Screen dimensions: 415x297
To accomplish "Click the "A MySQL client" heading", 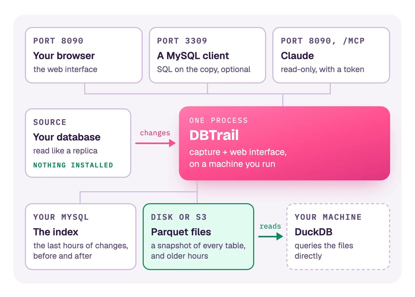I will click(x=193, y=56).
